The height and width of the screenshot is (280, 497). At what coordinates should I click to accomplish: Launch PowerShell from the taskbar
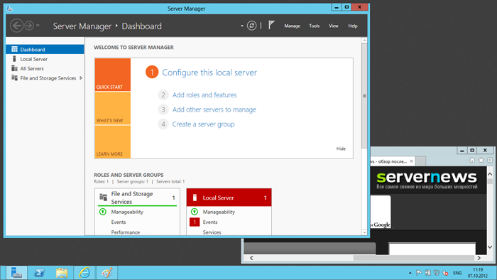pos(39,273)
